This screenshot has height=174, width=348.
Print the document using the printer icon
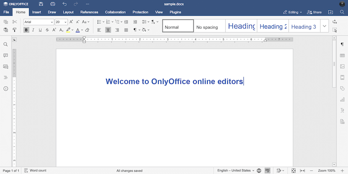click(53, 4)
